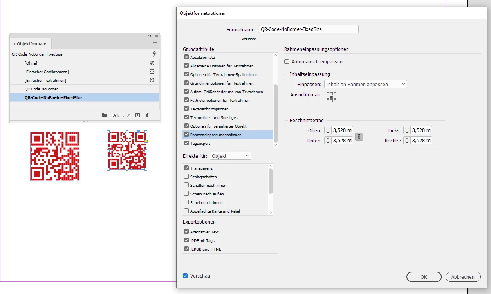Select Grundlinienoptionen für Textrahmen entry

tap(228, 83)
